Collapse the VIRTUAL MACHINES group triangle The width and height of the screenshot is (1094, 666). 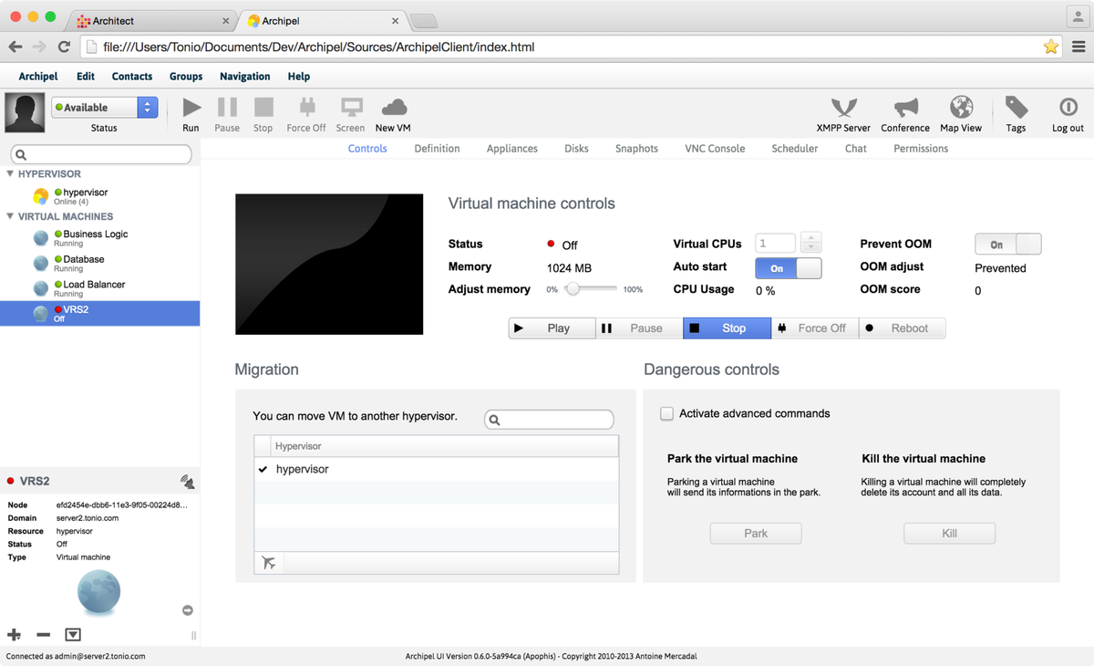point(10,216)
